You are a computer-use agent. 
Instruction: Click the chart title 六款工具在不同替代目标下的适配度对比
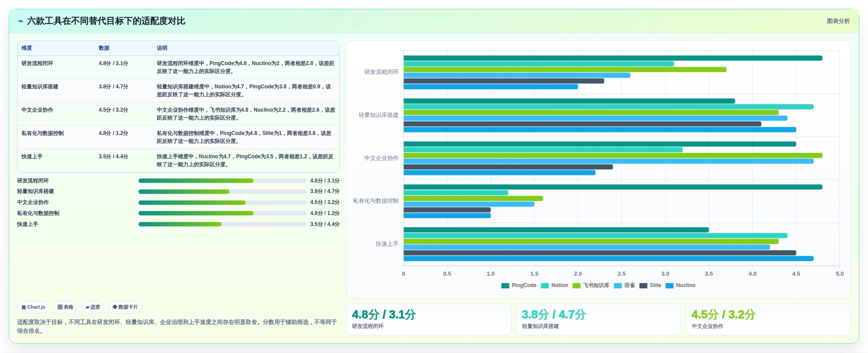pos(106,21)
